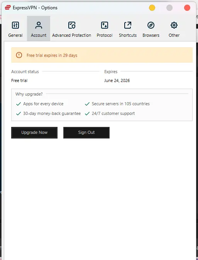The height and width of the screenshot is (260, 198).
Task: Open the General settings sliders icon
Action: [x=15, y=25]
